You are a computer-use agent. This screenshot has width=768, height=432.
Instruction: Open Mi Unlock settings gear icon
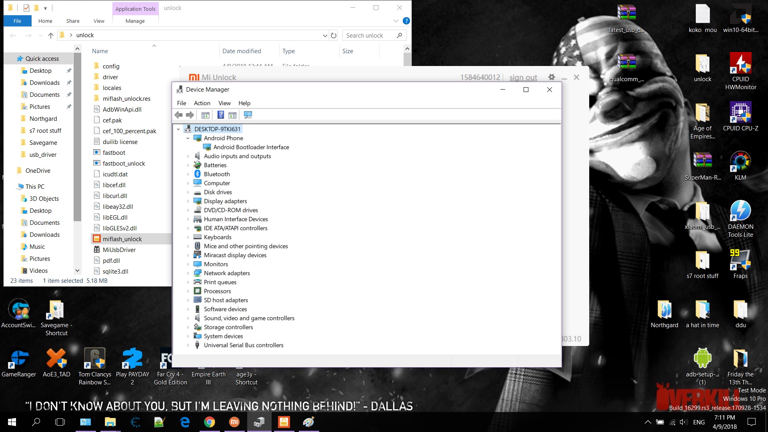tap(552, 77)
